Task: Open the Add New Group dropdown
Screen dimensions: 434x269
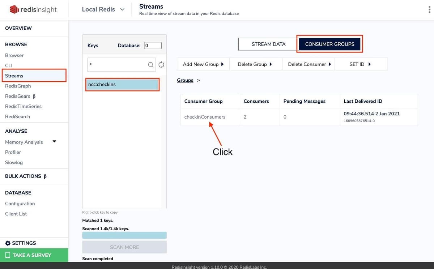Action: (203, 64)
